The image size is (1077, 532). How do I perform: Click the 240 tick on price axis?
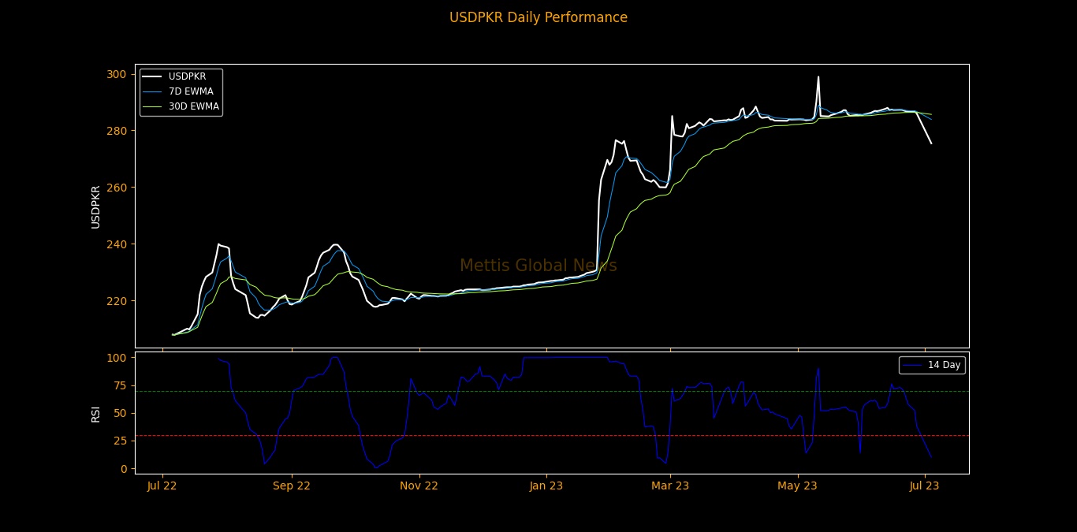(116, 244)
